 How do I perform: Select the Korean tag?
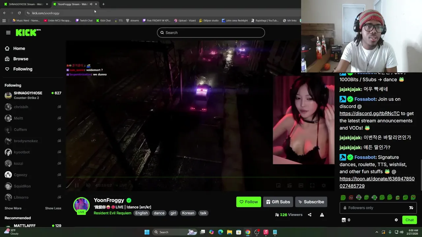pyautogui.click(x=188, y=213)
